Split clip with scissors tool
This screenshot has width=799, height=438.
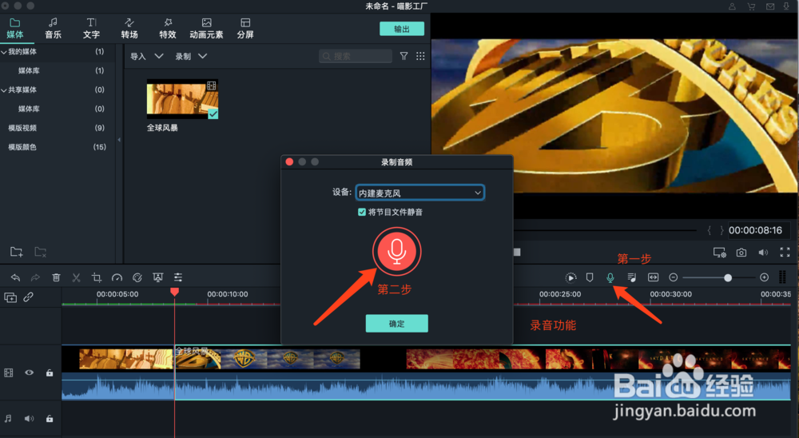(76, 277)
